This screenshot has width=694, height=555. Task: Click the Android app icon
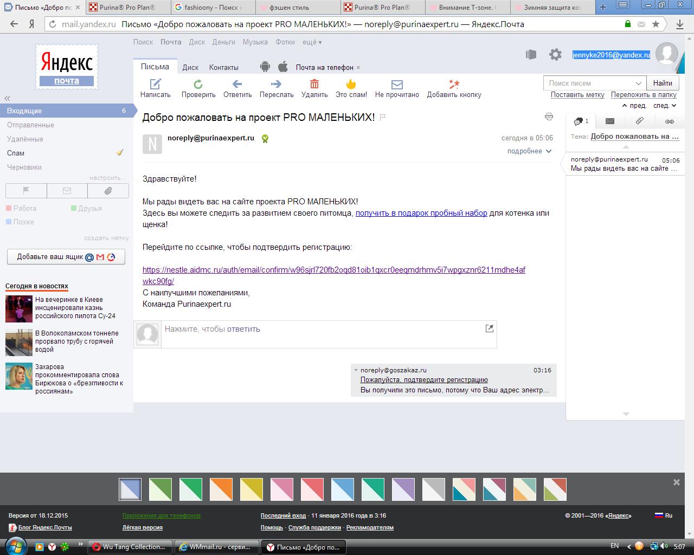click(x=265, y=67)
